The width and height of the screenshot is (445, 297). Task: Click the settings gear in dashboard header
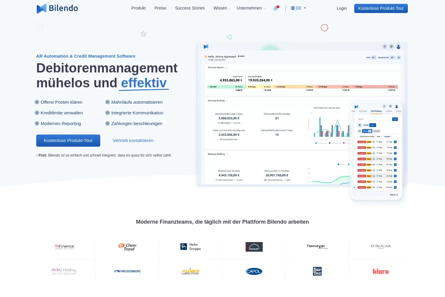click(391, 46)
